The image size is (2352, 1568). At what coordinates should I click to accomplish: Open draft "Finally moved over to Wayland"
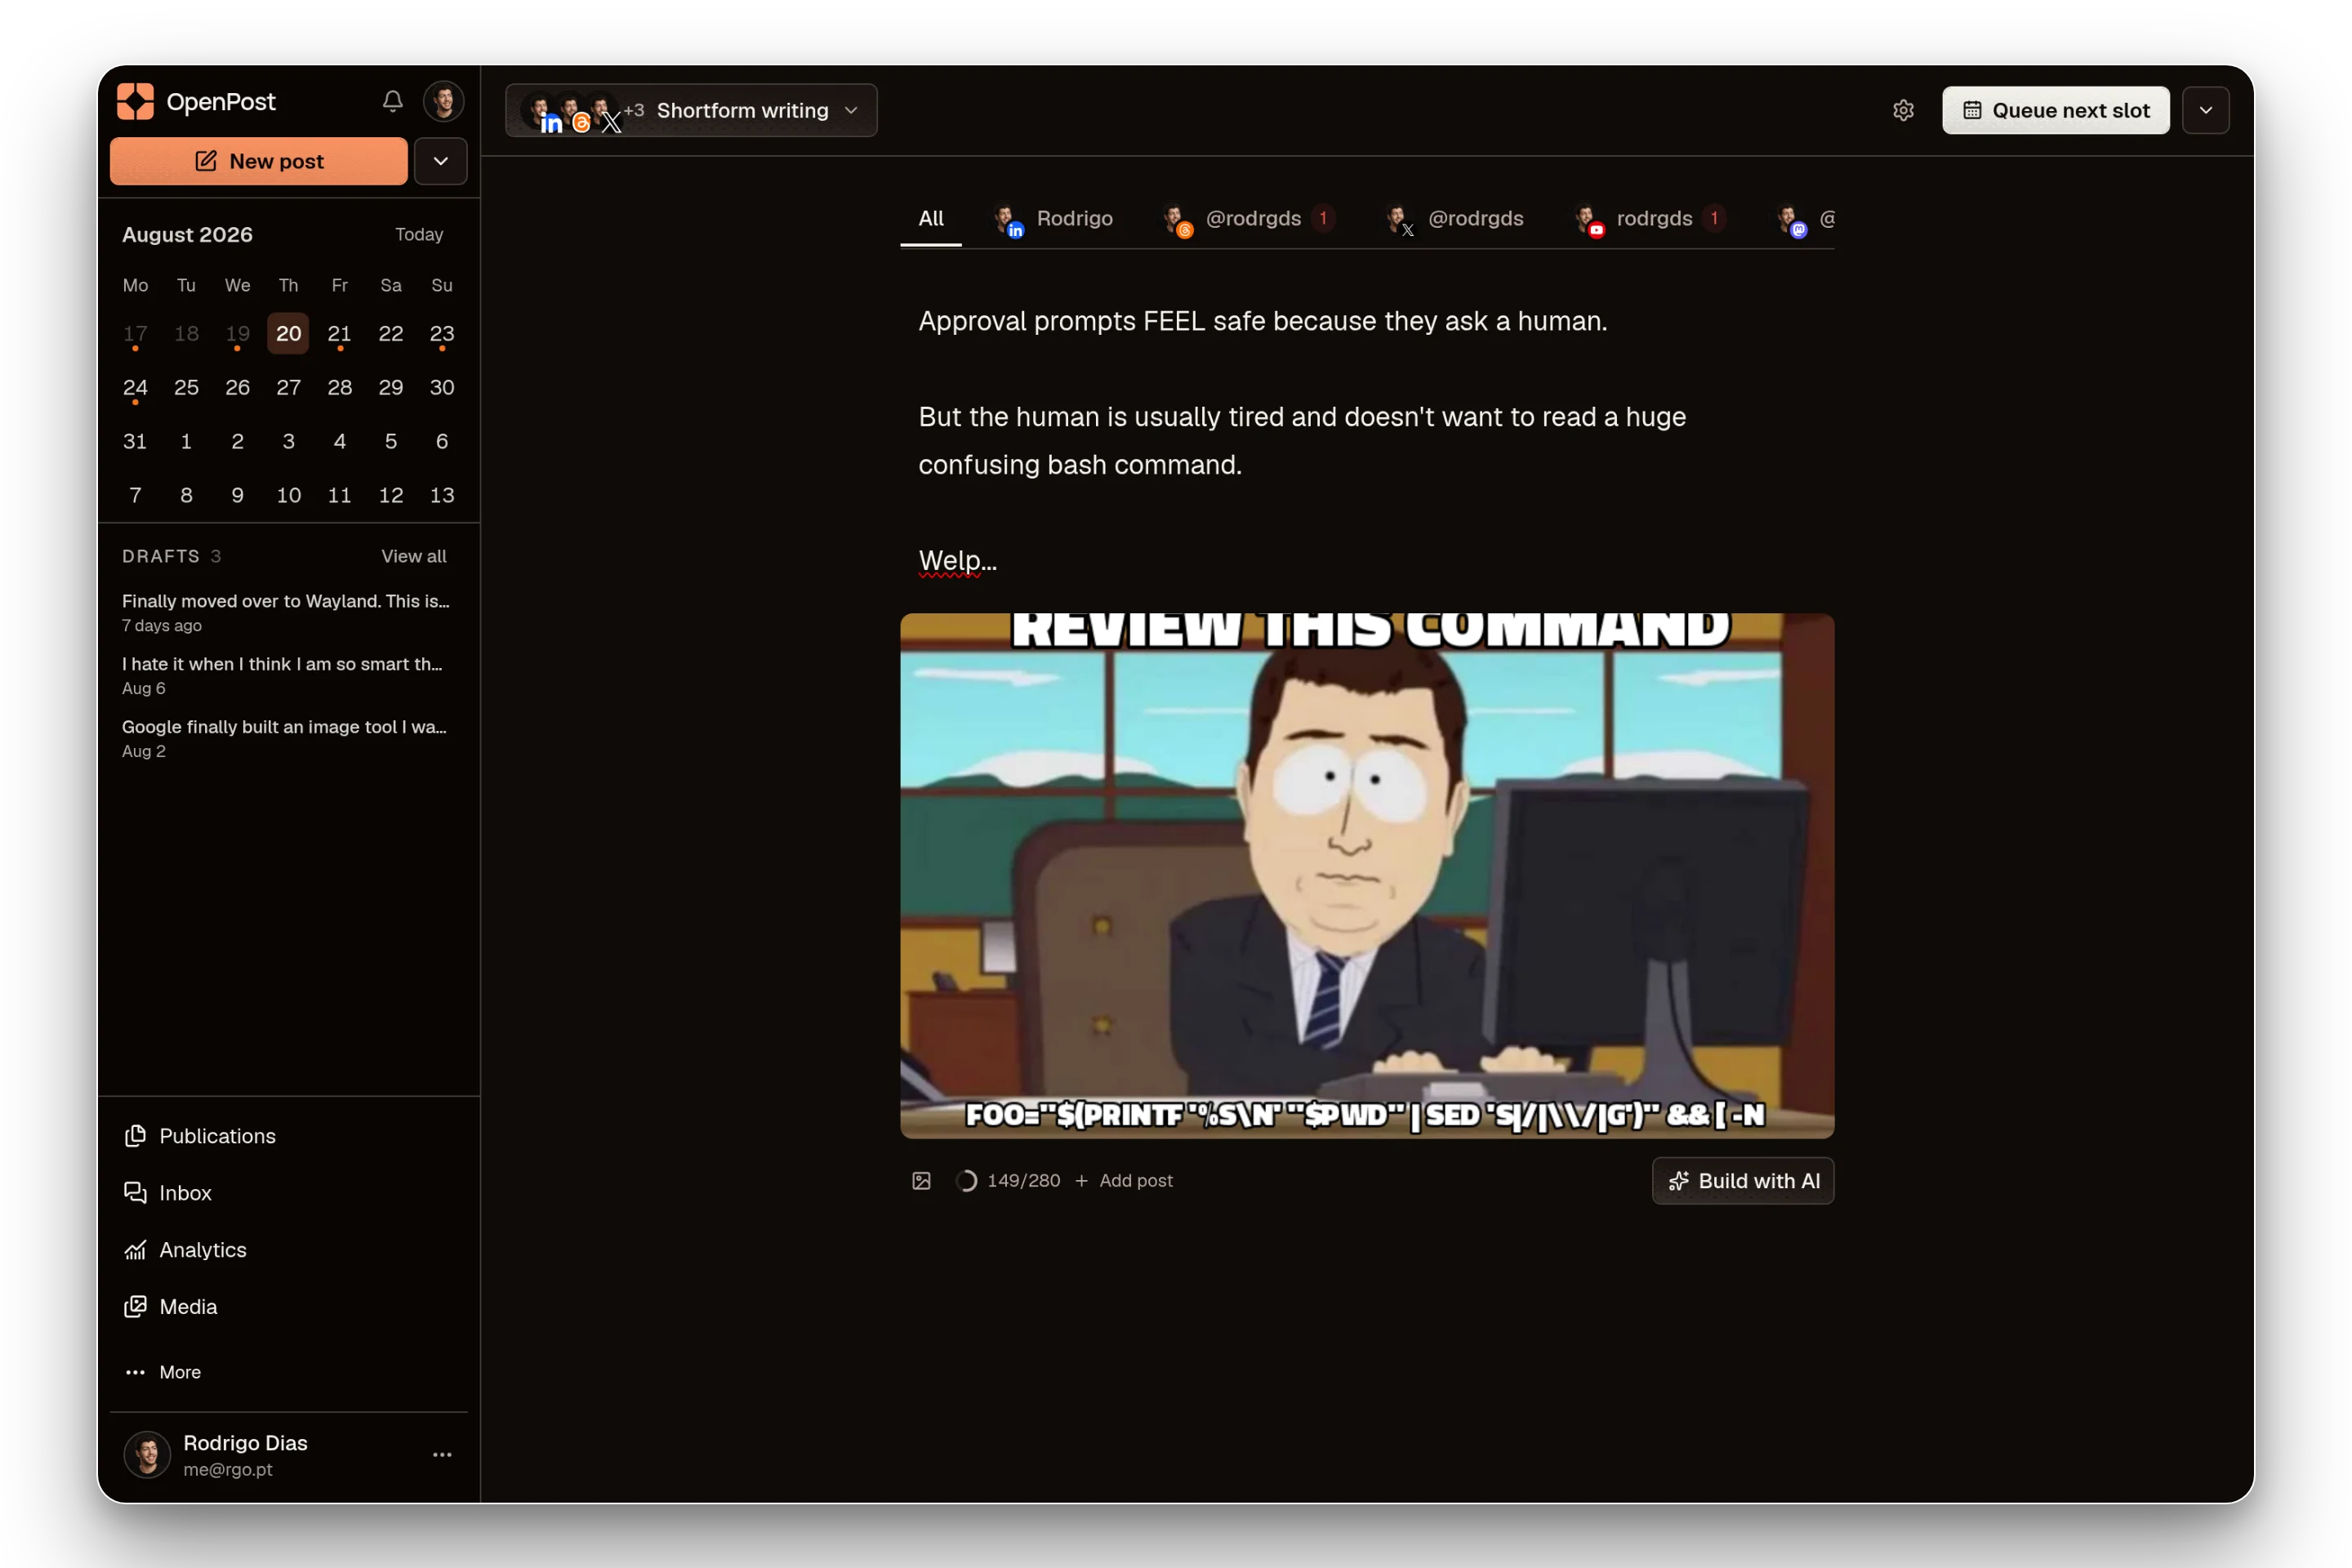coord(286,612)
